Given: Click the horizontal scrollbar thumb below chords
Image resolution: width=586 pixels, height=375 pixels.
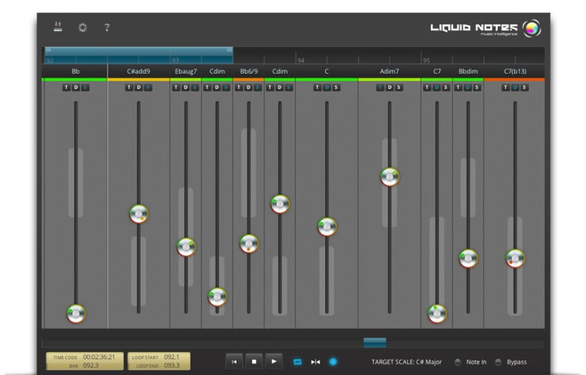Looking at the screenshot, I should point(375,343).
